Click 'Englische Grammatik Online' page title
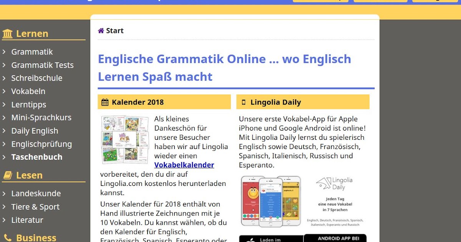The image size is (461, 242). (x=224, y=68)
